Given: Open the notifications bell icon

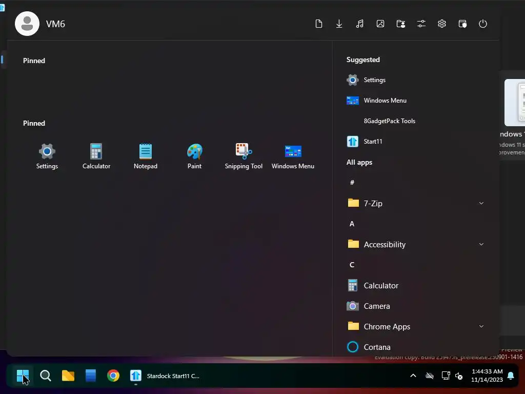Looking at the screenshot, I should (511, 376).
